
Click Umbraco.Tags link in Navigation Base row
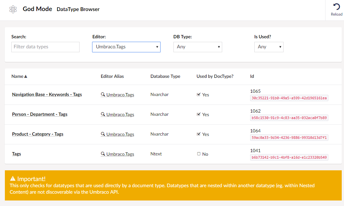[x=120, y=95]
